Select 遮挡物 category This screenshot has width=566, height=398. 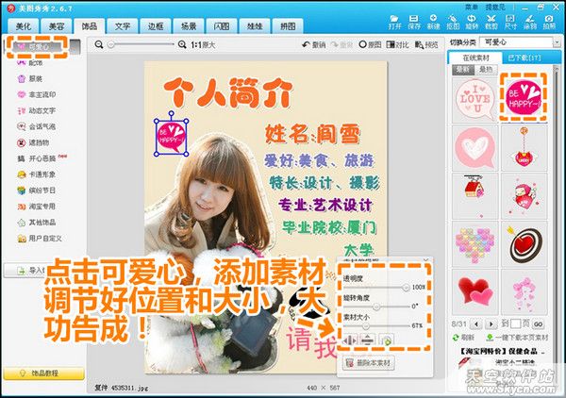pos(33,142)
